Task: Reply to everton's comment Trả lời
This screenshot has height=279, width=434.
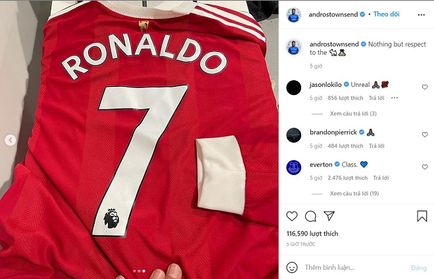Action: 381,178
